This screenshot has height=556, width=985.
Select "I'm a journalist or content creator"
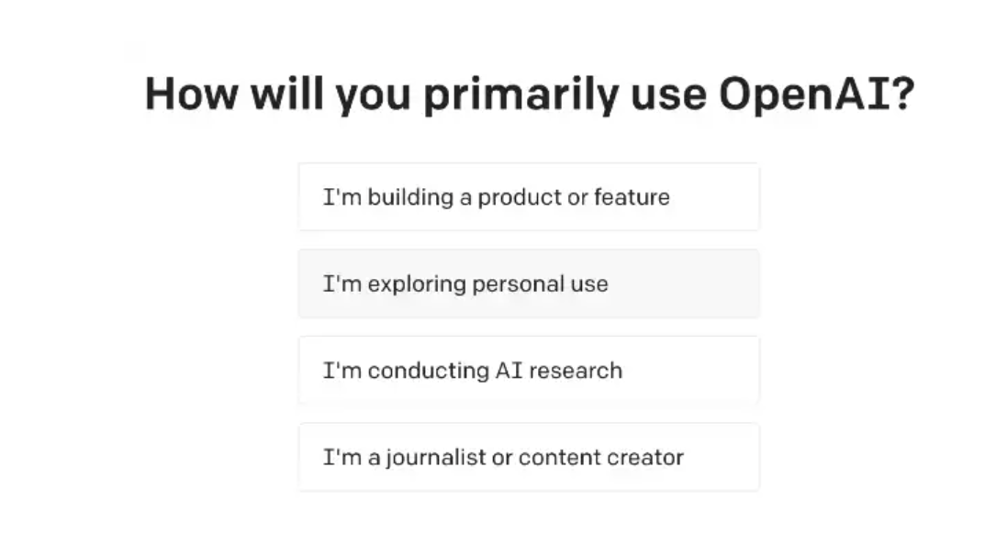pyautogui.click(x=528, y=457)
